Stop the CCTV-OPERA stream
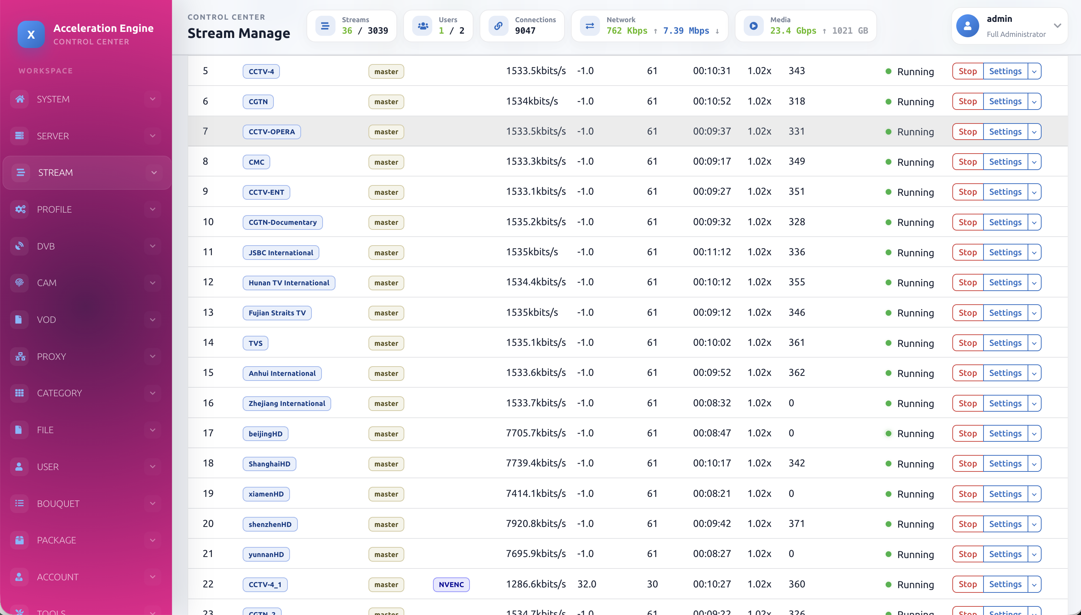The width and height of the screenshot is (1081, 615). (x=968, y=132)
